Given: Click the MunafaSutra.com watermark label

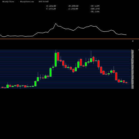Looking at the screenshot, I should click(x=27, y=2).
